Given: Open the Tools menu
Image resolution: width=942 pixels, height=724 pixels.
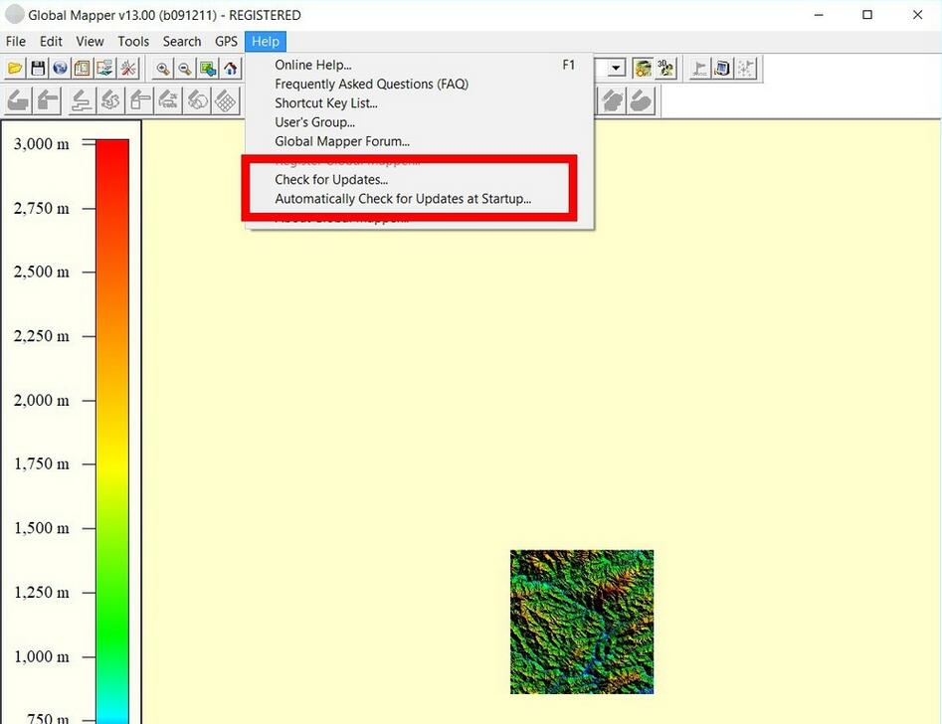Looking at the screenshot, I should tap(132, 41).
